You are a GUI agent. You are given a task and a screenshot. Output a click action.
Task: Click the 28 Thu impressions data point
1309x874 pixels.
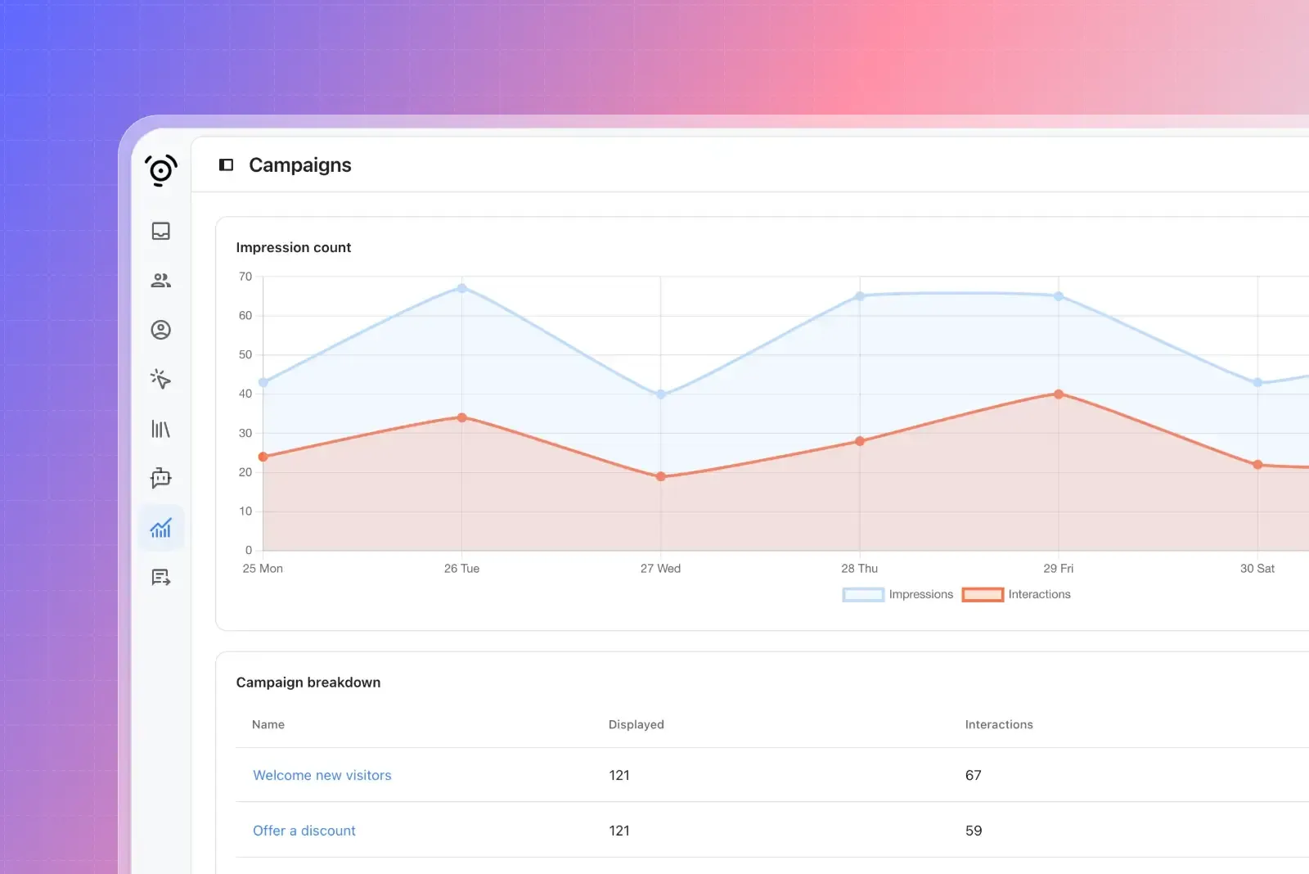(x=860, y=296)
